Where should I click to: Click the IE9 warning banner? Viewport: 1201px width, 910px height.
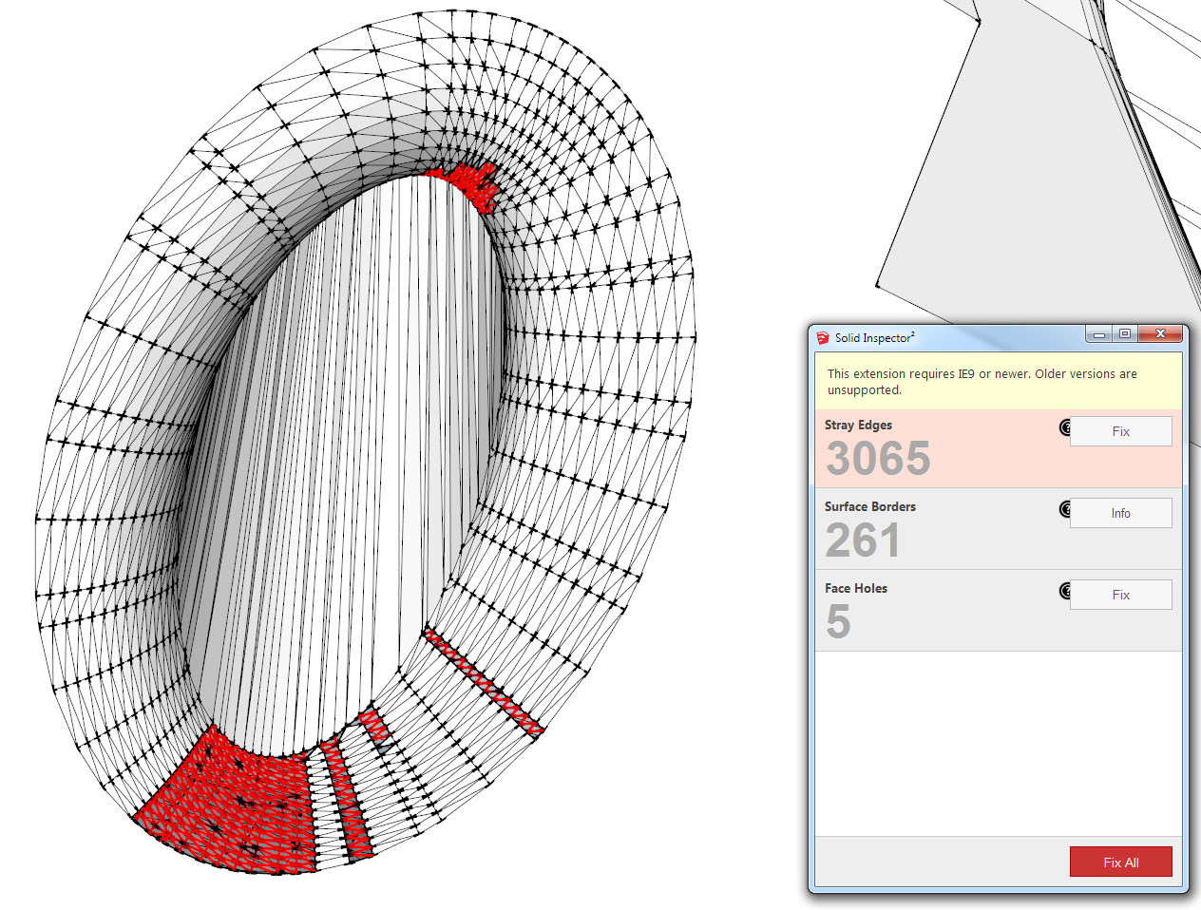pos(998,382)
